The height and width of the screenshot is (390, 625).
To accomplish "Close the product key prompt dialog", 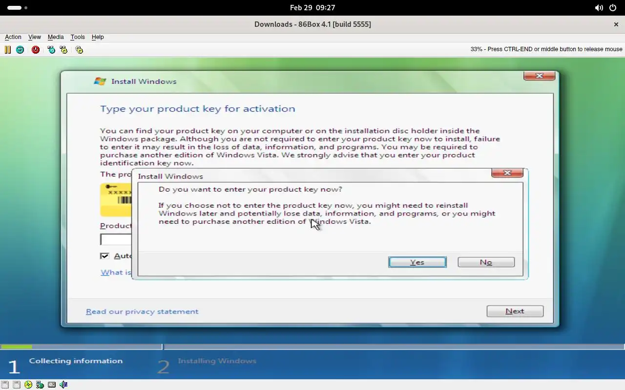I will point(507,173).
